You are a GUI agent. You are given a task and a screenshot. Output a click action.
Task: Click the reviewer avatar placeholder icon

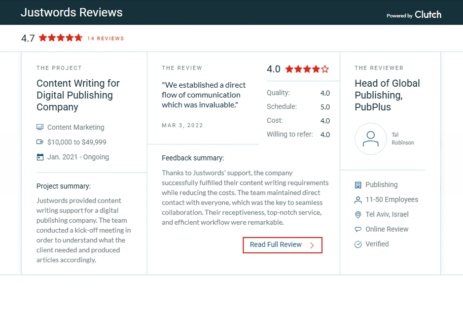pos(371,139)
